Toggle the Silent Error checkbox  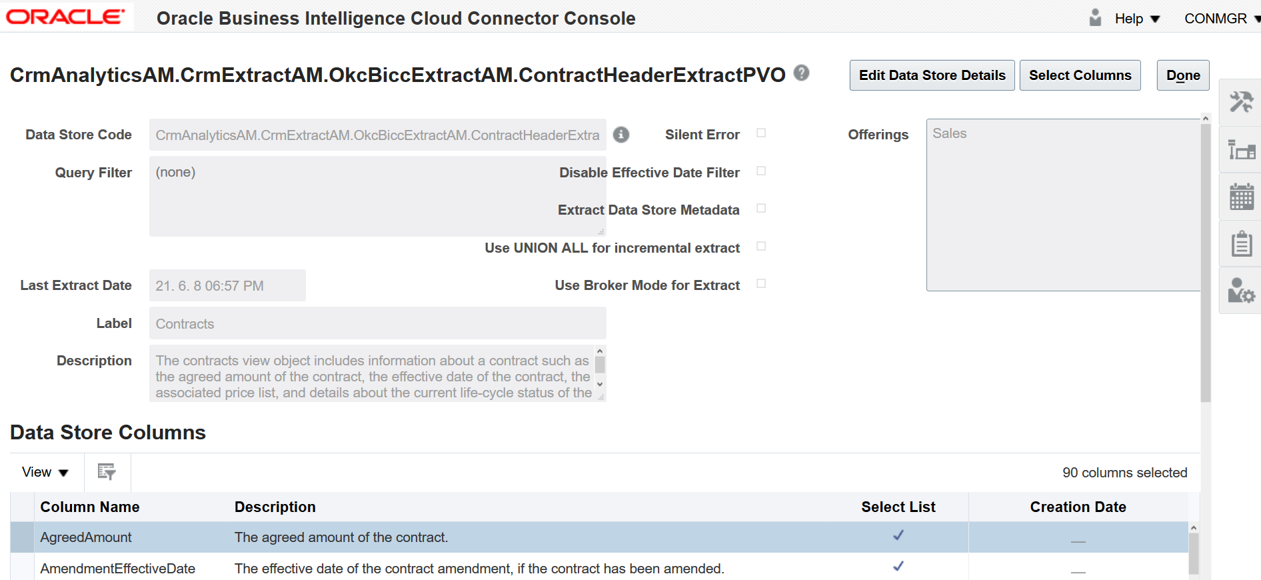click(761, 133)
